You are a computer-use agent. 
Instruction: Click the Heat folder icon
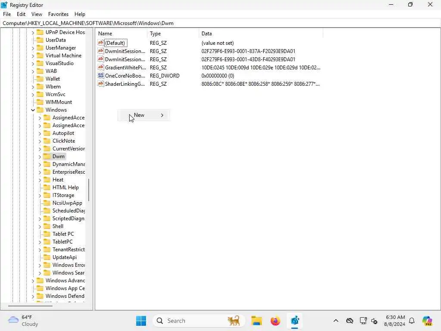tap(47, 180)
